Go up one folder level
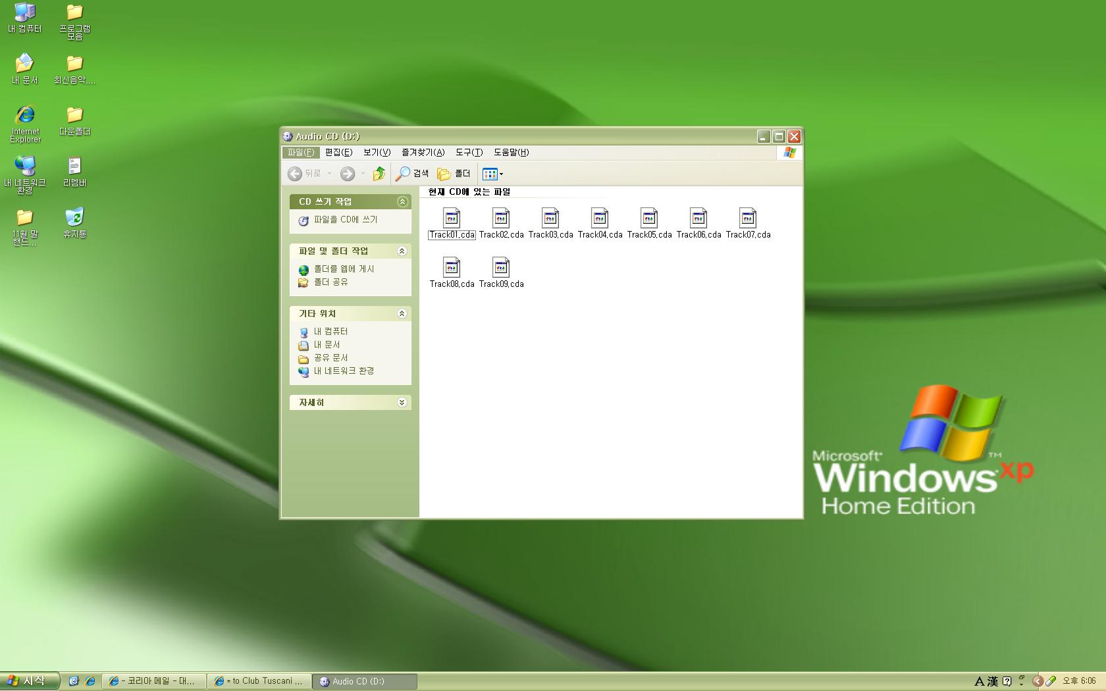 click(379, 174)
